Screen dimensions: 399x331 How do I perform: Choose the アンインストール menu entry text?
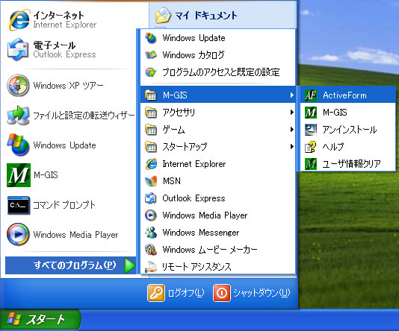pyautogui.click(x=350, y=130)
